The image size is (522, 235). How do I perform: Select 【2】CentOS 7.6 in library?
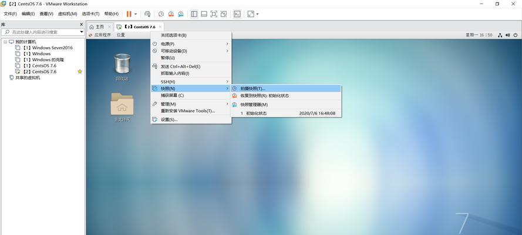coord(39,72)
